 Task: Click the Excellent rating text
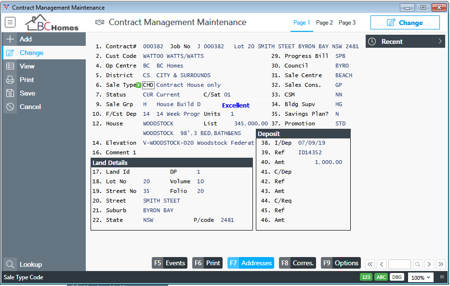[236, 105]
